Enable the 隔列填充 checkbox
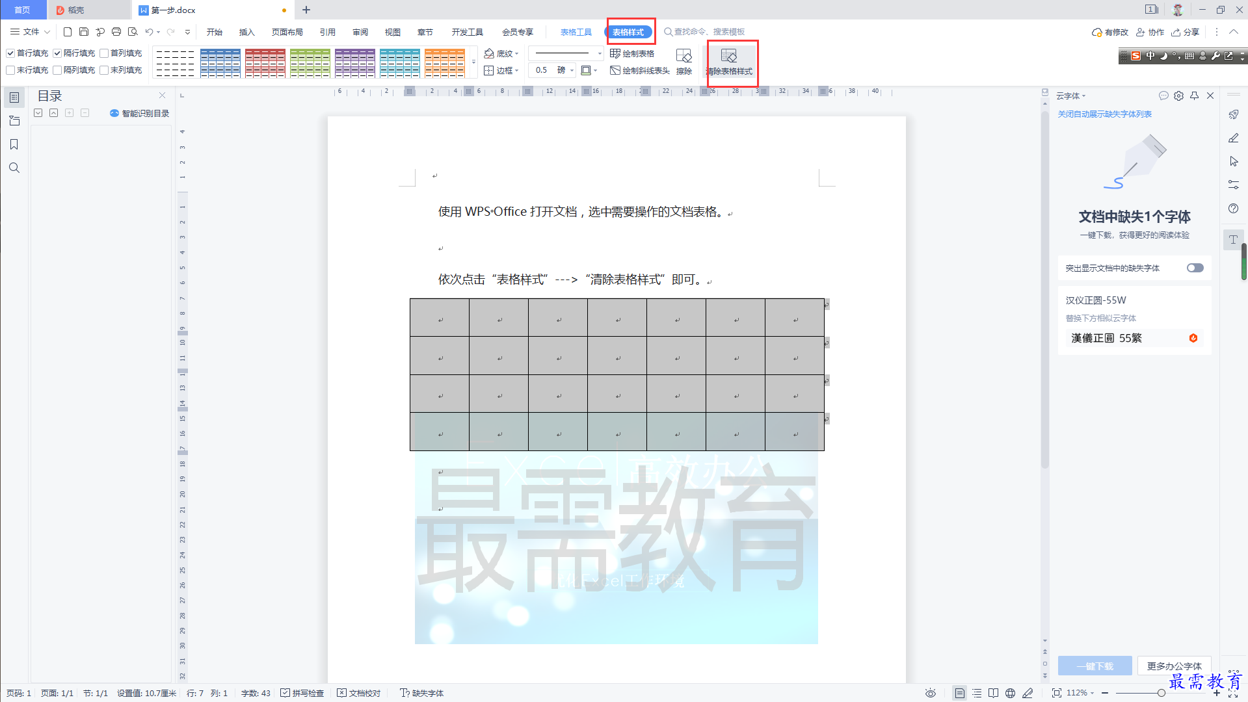This screenshot has width=1248, height=702. point(57,70)
